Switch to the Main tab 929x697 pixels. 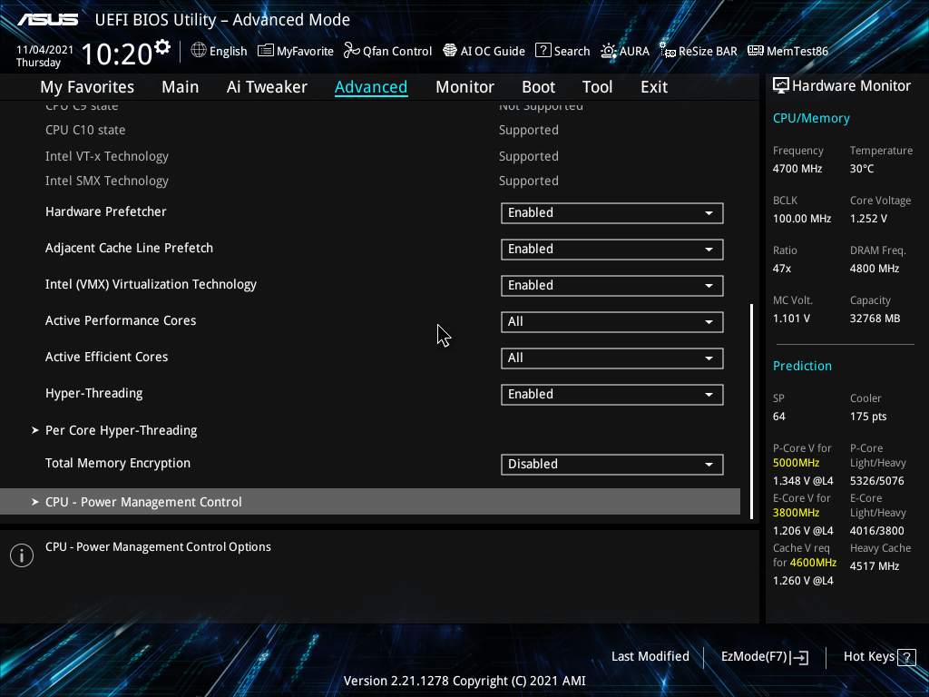pyautogui.click(x=181, y=86)
